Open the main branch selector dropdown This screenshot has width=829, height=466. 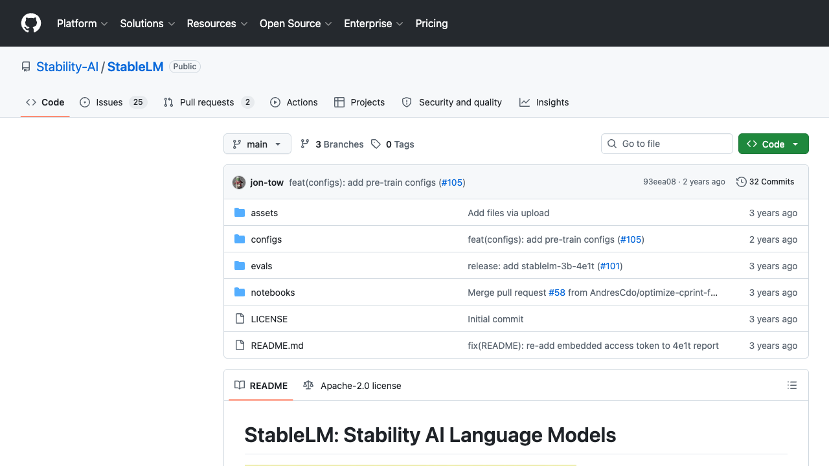click(x=257, y=144)
